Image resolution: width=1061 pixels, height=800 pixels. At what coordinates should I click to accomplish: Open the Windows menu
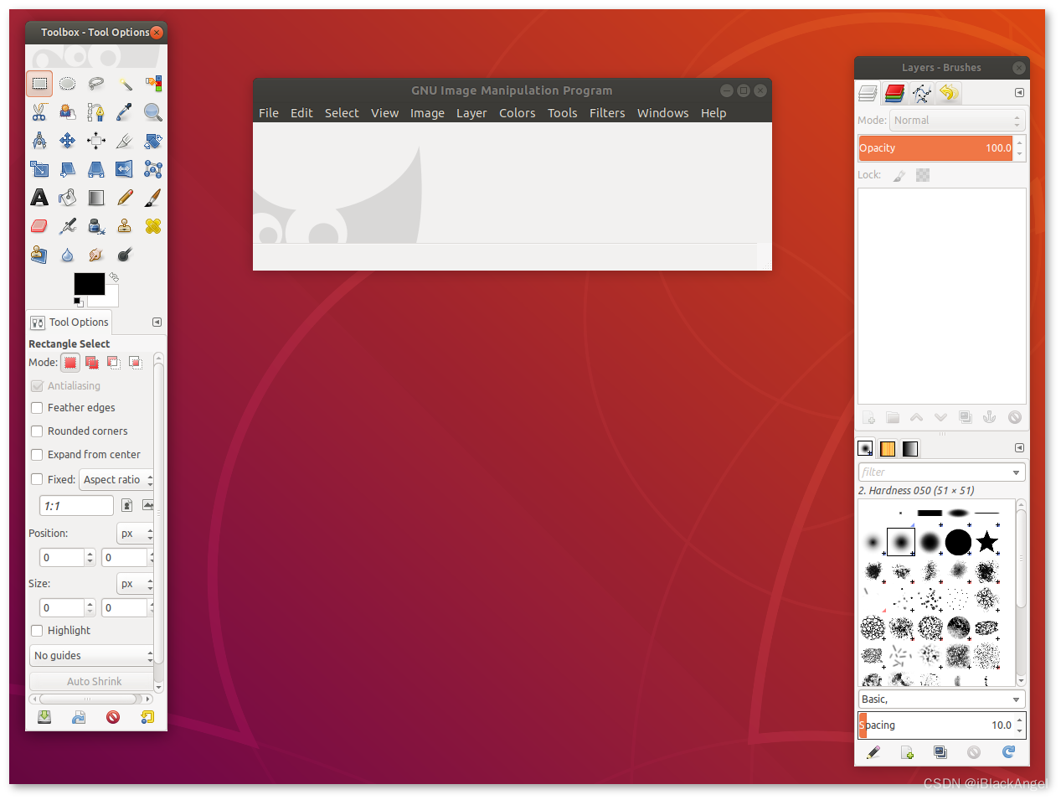tap(662, 113)
